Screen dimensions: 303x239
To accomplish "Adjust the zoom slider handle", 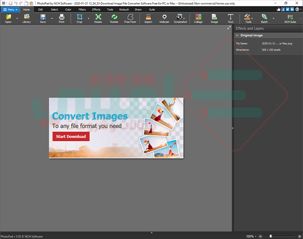I will pyautogui.click(x=271, y=236).
